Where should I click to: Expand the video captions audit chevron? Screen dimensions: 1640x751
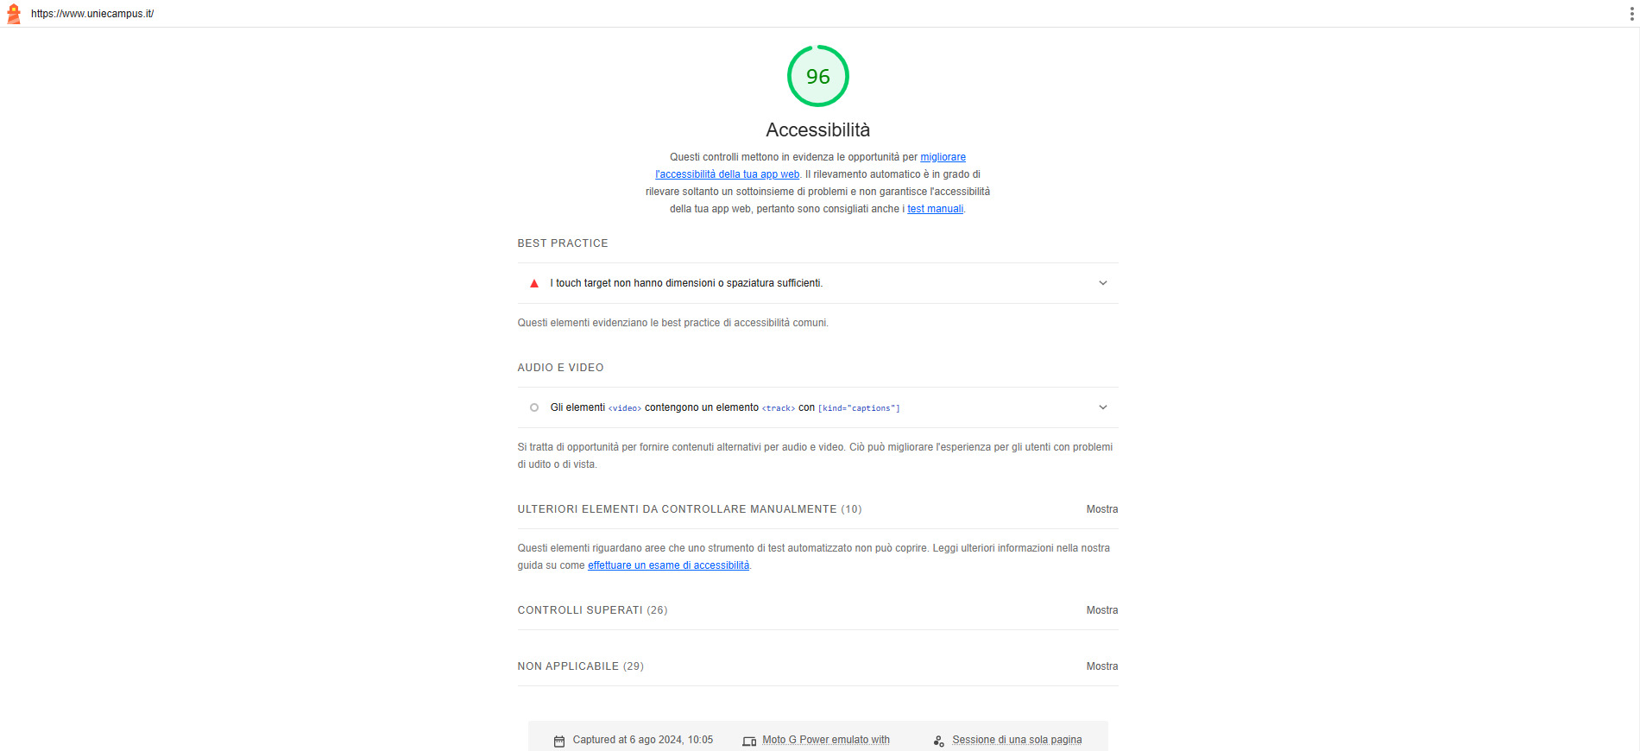[1103, 407]
